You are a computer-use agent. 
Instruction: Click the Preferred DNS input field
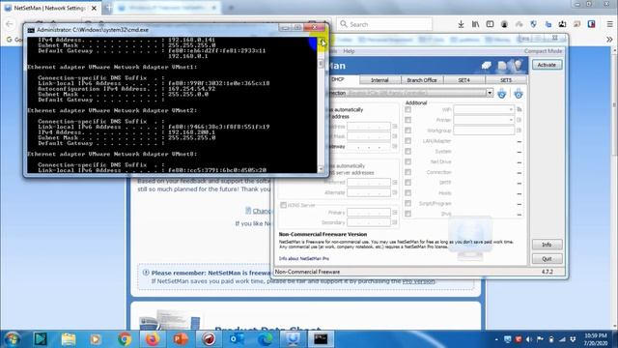point(369,183)
